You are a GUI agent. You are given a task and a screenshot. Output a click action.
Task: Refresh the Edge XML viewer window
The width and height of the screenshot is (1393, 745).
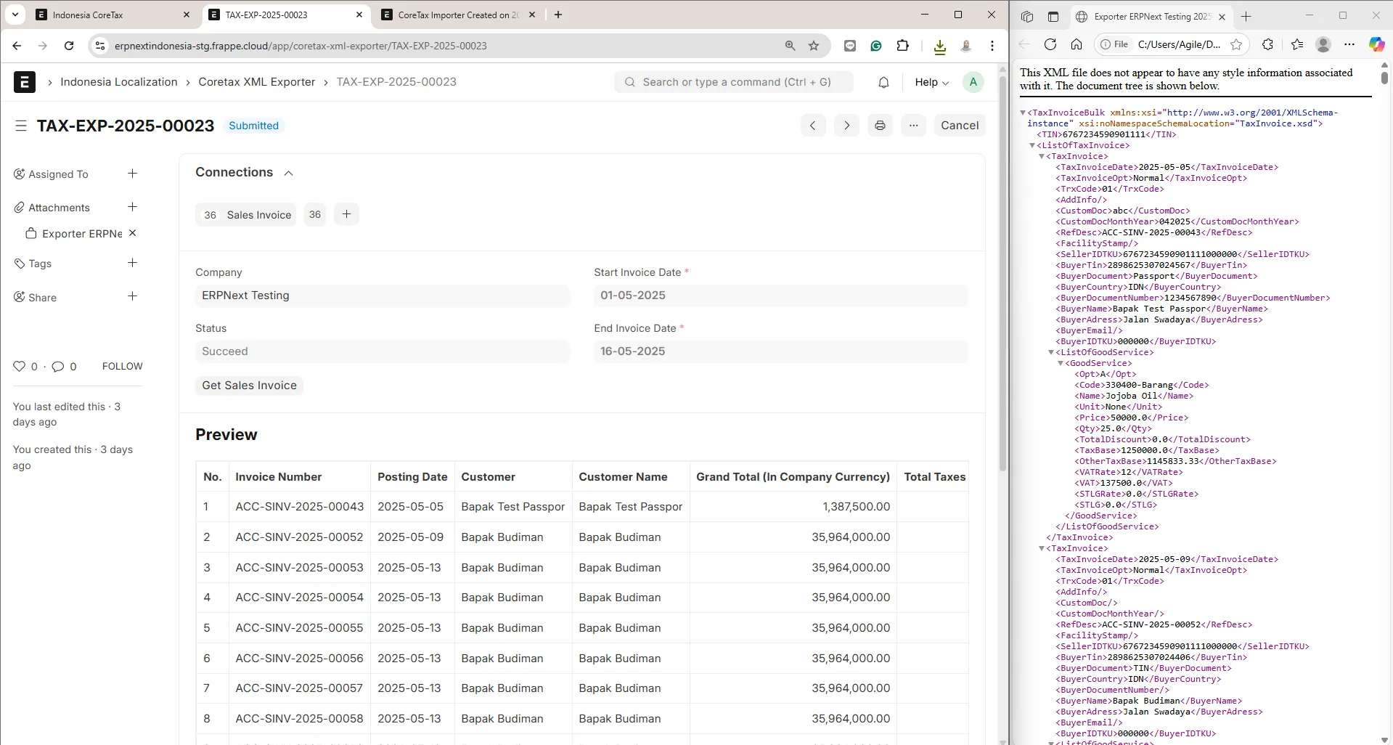pos(1050,44)
